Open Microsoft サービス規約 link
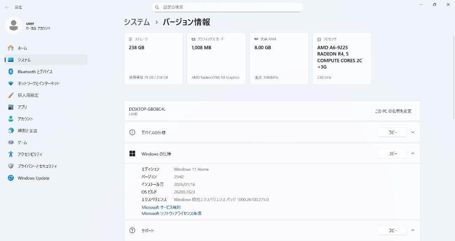Image resolution: width=455 pixels, height=241 pixels. 161,207
